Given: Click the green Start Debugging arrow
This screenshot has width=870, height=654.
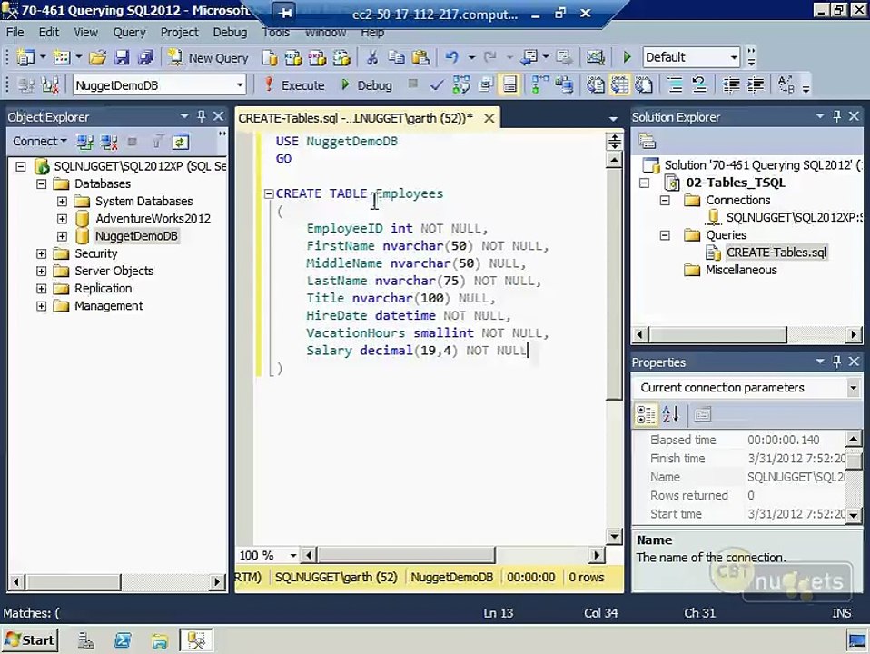Looking at the screenshot, I should (627, 57).
